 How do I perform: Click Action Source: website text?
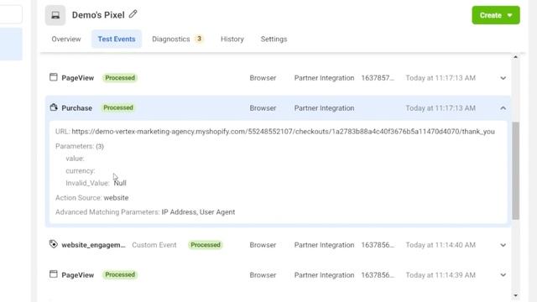tap(92, 198)
